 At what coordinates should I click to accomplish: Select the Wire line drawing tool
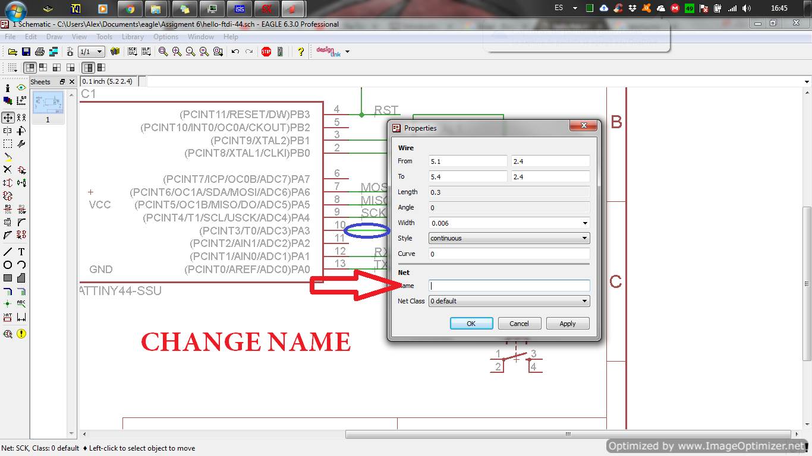[8, 252]
